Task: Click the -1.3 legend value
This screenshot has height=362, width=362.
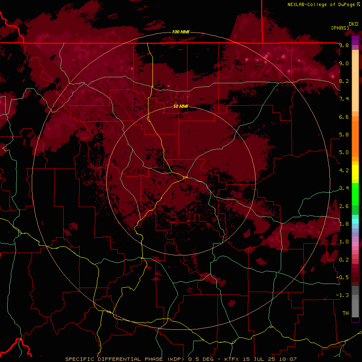Action: [x=342, y=295]
